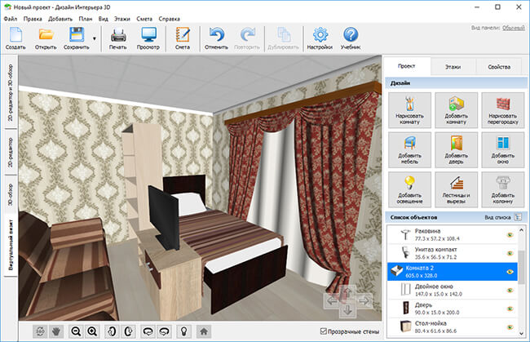Viewport: 530px width, 342px height.
Task: Click the zoom out magnifier icon
Action: click(76, 331)
